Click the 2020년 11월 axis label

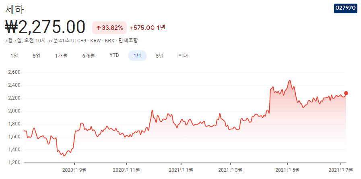click(126, 170)
